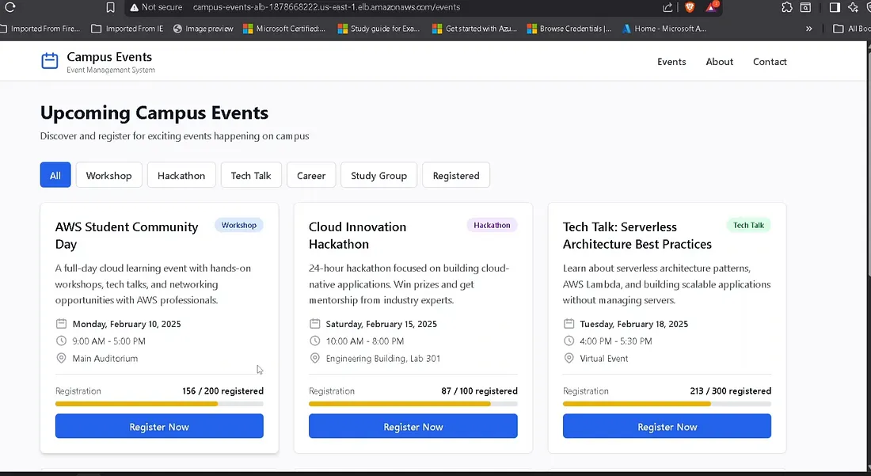Click the '156 / 200 registered' text
This screenshot has width=871, height=476.
pos(223,390)
